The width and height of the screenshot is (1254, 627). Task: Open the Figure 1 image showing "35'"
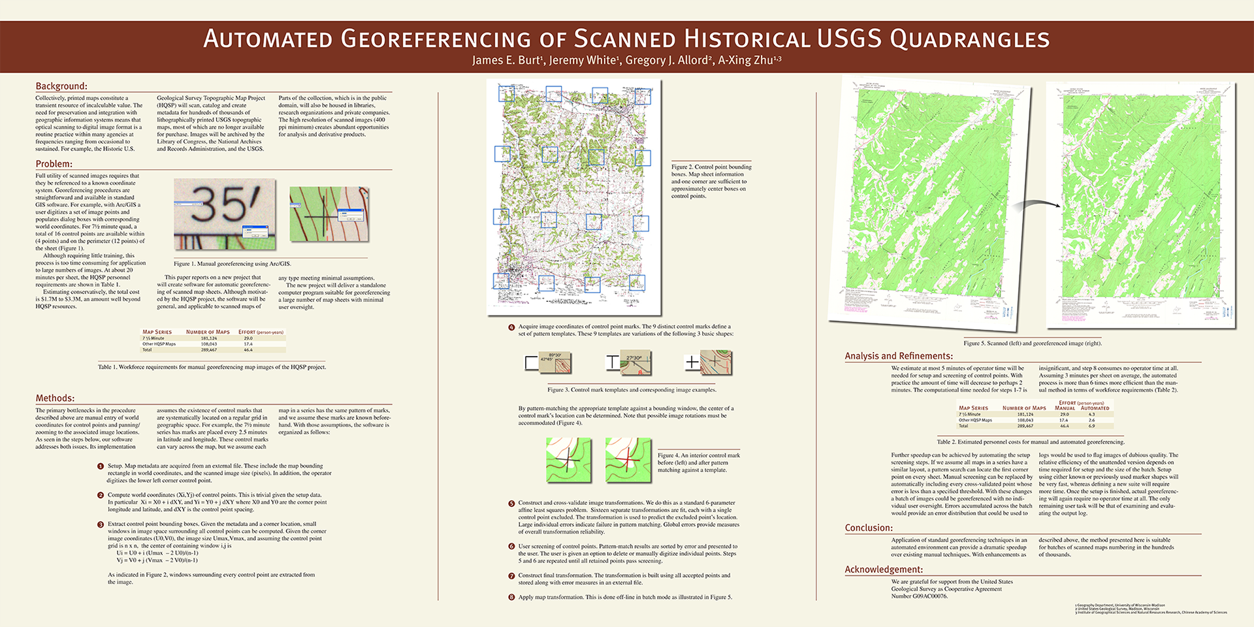pyautogui.click(x=225, y=214)
